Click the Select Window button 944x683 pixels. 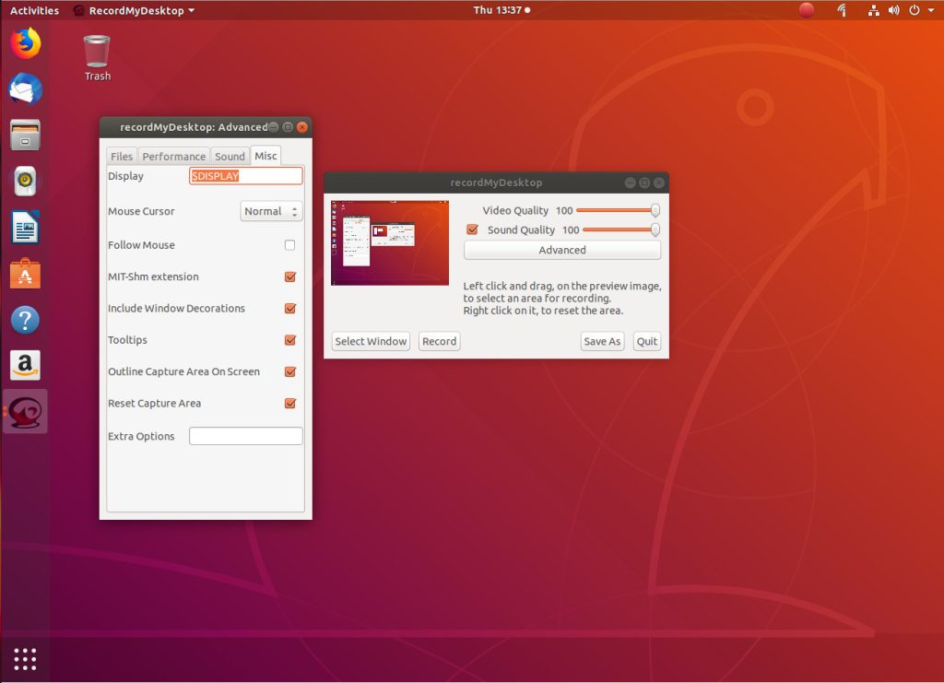371,341
